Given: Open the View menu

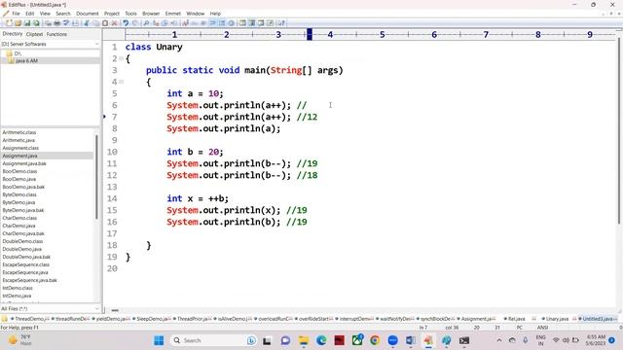Looking at the screenshot, I should (45, 14).
